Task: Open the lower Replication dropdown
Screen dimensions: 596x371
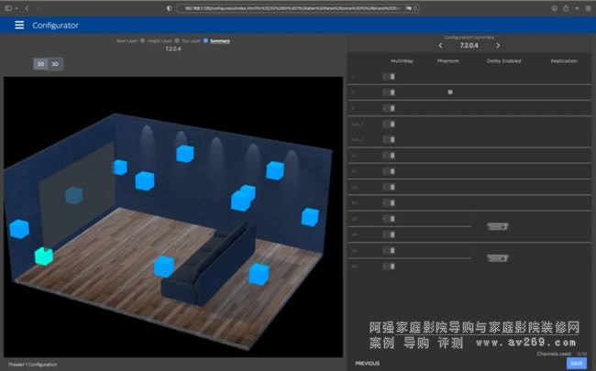Action: click(x=498, y=257)
